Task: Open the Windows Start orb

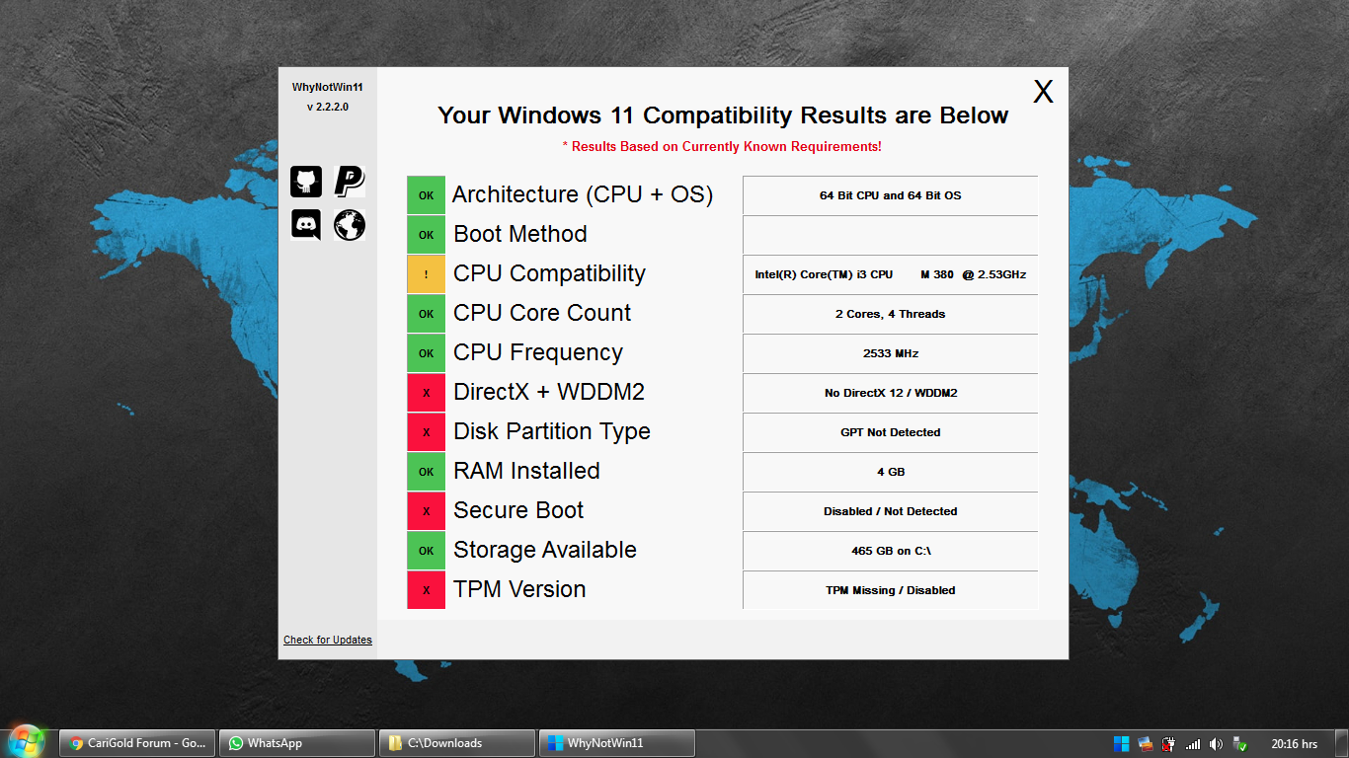Action: pos(27,742)
